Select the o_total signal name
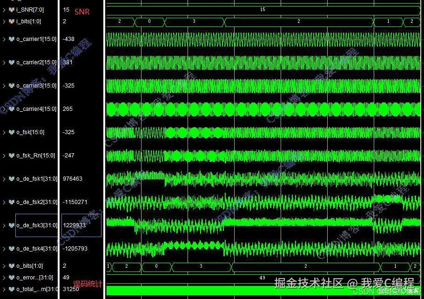 tap(37, 289)
